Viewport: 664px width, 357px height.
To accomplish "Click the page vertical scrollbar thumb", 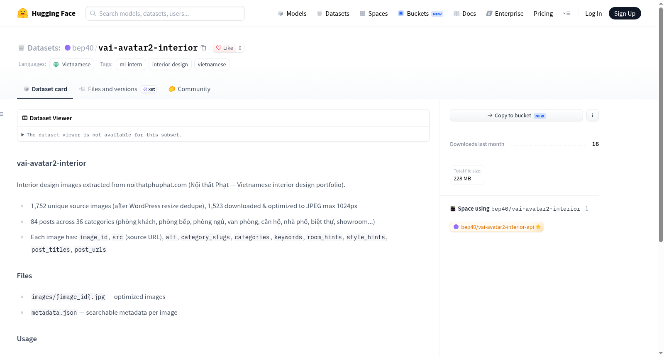I will (661, 124).
